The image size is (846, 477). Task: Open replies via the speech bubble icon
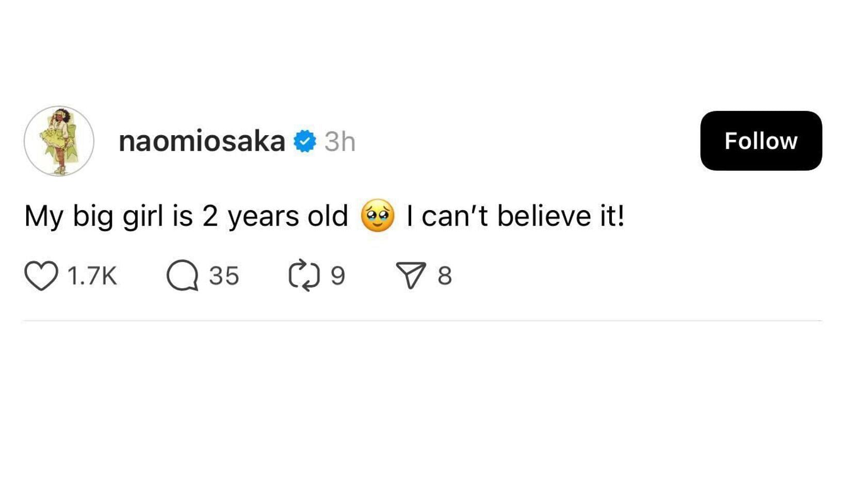[182, 276]
